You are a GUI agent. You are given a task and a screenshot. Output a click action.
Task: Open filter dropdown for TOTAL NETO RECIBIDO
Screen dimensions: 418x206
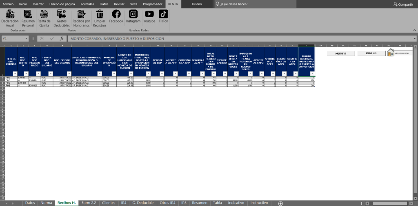pos(213,74)
